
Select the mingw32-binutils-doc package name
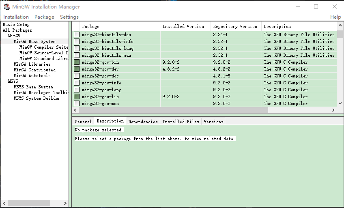pyautogui.click(x=106, y=34)
